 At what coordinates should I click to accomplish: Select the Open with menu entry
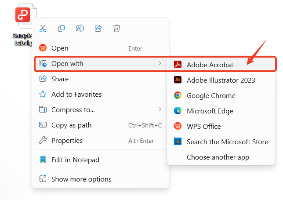(101, 64)
